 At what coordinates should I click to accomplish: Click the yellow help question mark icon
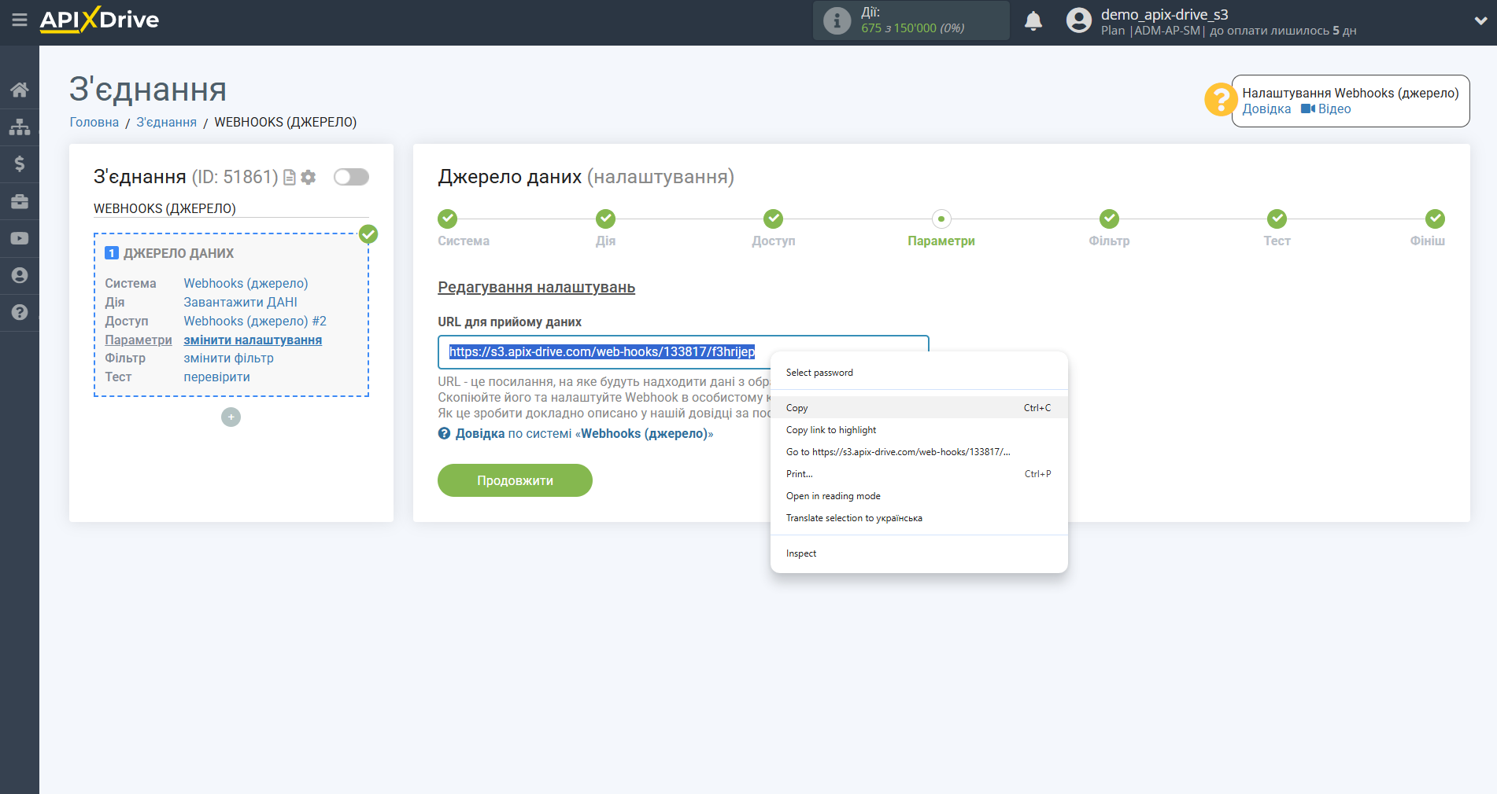[x=1220, y=100]
